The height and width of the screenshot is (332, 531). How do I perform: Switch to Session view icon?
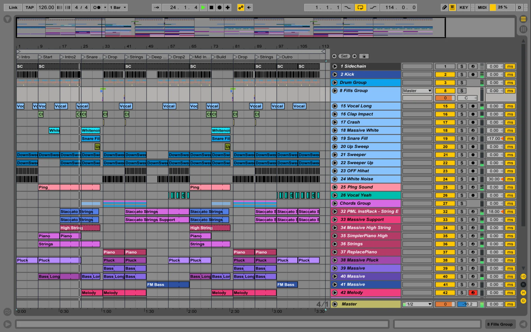(523, 29)
